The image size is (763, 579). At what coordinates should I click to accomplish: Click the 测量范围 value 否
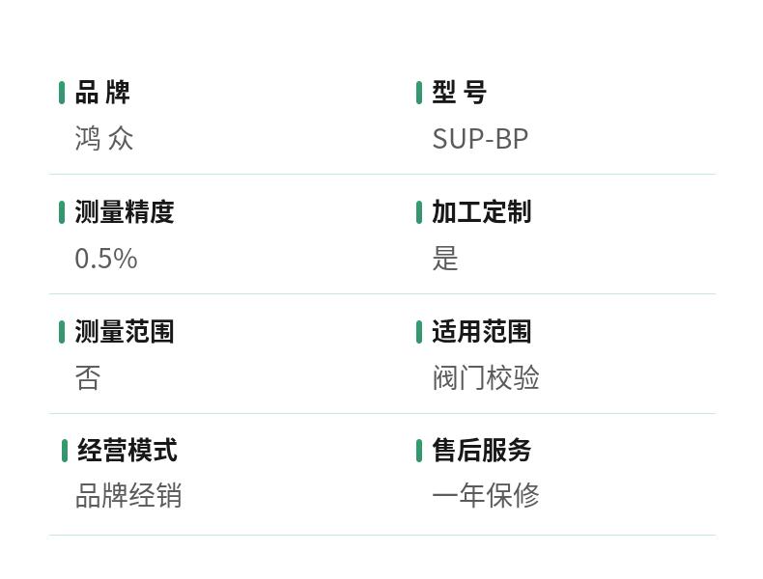(x=88, y=377)
